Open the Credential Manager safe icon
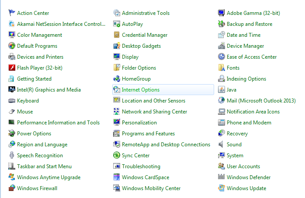 tap(117, 35)
